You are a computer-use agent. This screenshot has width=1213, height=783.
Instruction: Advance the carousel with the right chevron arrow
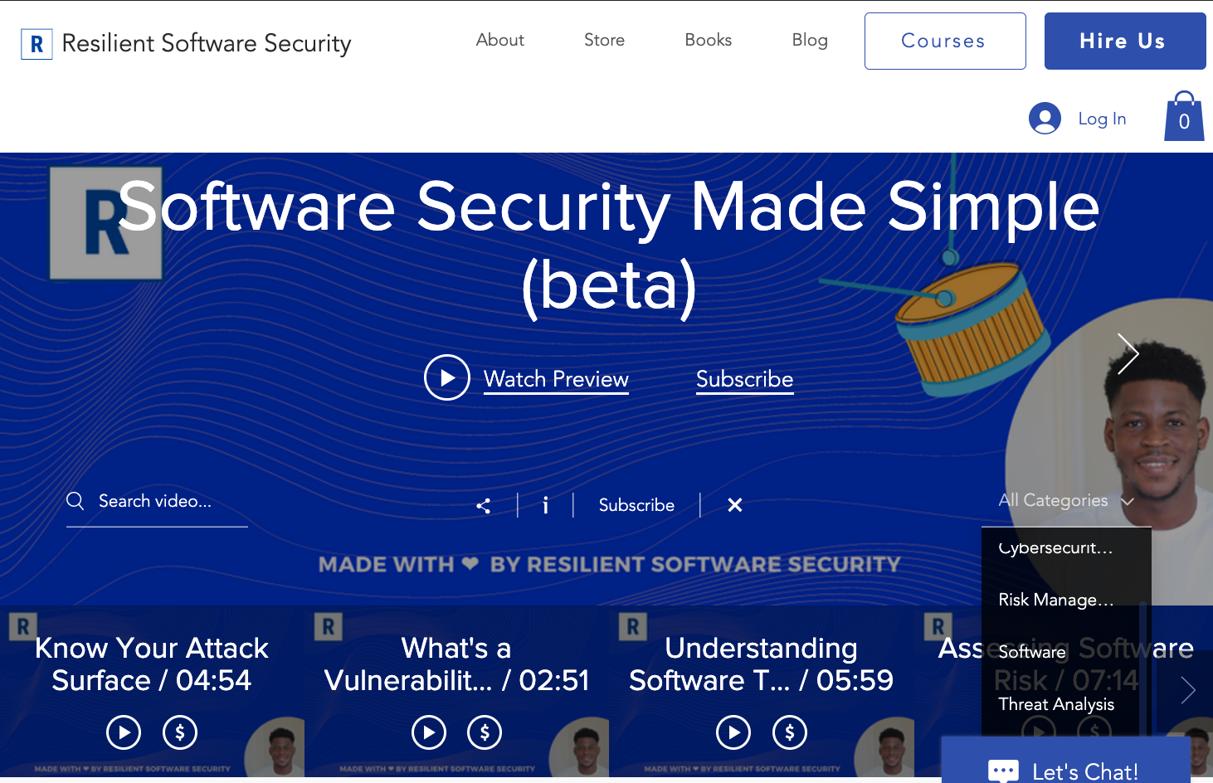tap(1128, 353)
